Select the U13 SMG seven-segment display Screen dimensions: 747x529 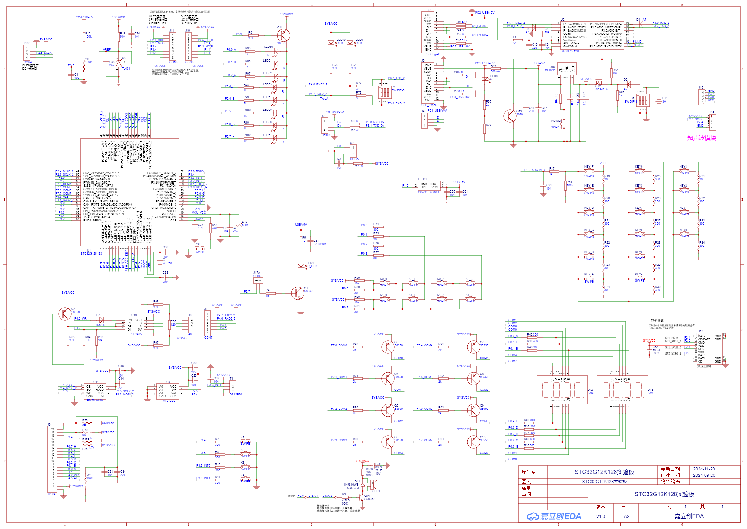click(622, 390)
